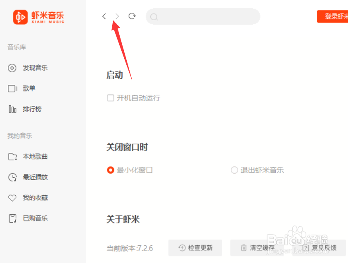Select the 最小化窗口 radio option

111,170
